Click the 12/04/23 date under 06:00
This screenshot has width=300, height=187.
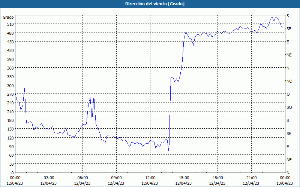click(x=82, y=183)
